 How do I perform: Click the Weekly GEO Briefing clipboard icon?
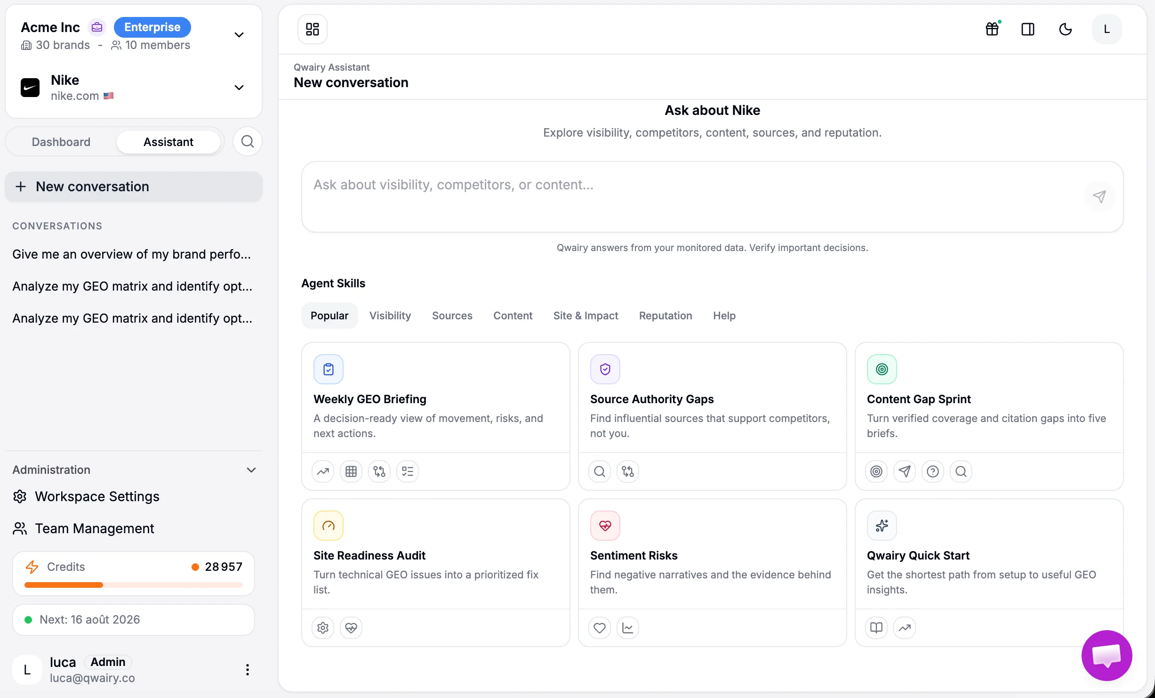[x=329, y=369]
